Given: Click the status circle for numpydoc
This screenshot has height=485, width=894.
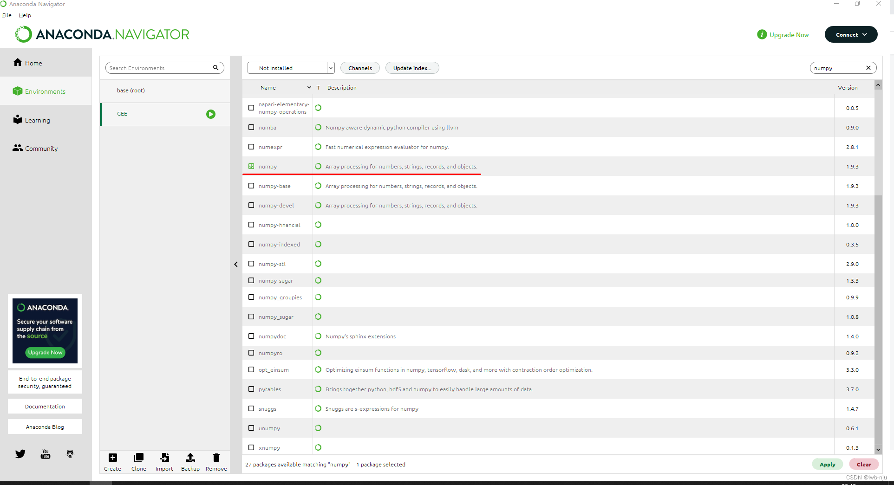Looking at the screenshot, I should pos(318,336).
